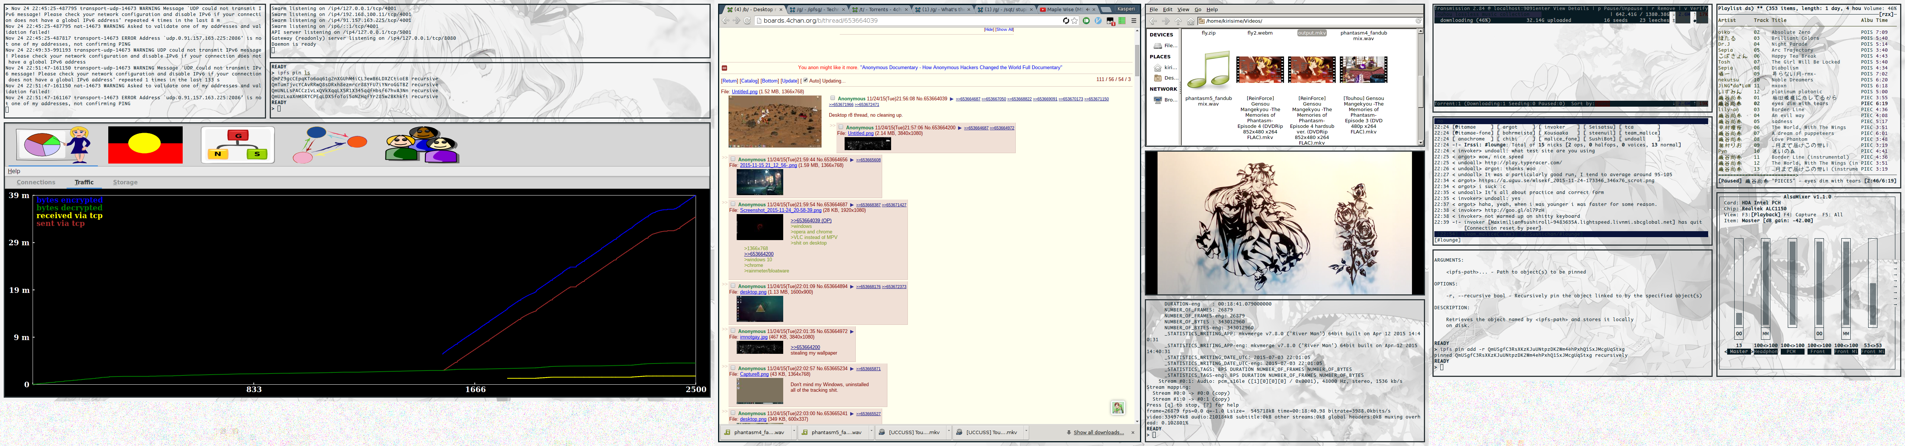The width and height of the screenshot is (1905, 446).
Task: Tick the checkbox of post No.653664656
Action: point(733,159)
